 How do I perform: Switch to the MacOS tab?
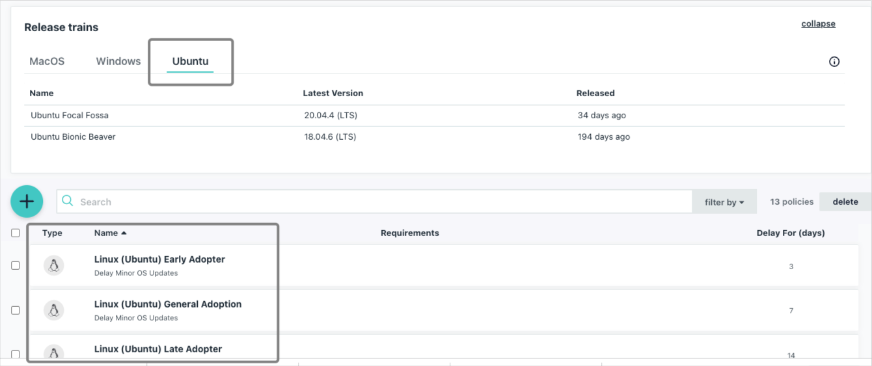pos(47,61)
